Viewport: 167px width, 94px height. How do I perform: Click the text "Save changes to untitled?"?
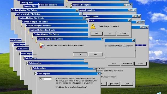(109, 26)
